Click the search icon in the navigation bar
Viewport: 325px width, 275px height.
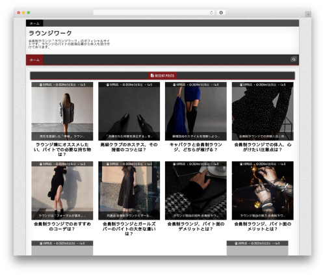click(x=294, y=59)
